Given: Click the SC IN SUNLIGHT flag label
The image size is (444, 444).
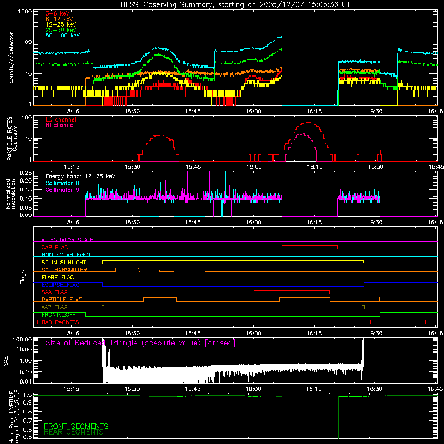Looking at the screenshot, I should click(64, 262).
